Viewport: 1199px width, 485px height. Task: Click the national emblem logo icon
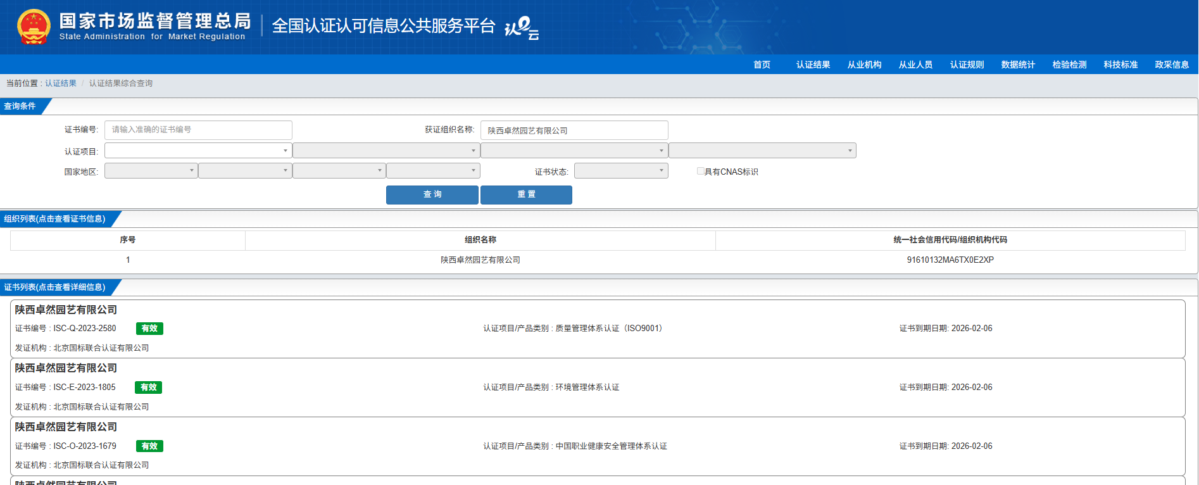click(34, 27)
